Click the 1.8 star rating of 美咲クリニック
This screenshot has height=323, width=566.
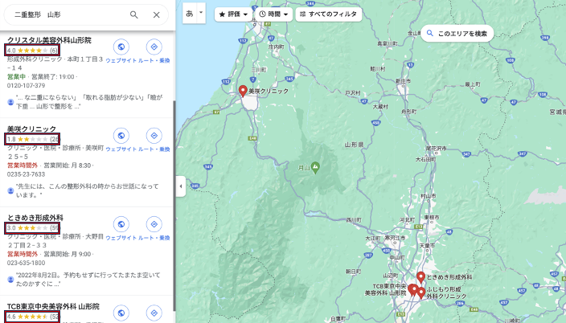(x=32, y=139)
